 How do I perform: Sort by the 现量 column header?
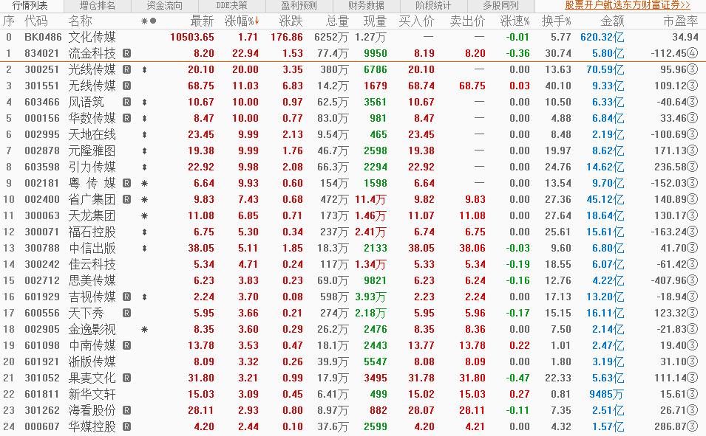click(x=375, y=21)
